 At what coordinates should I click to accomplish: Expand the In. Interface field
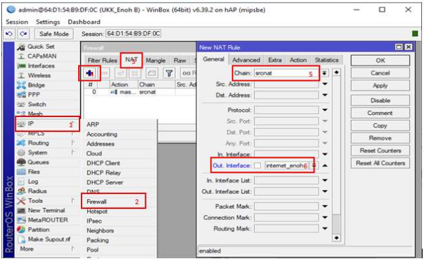[325, 155]
